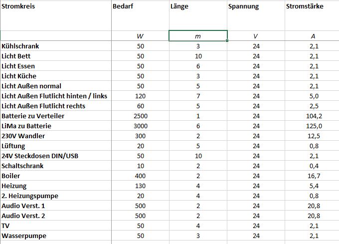Click the 2500 Bedarf value cell
This screenshot has width=339, height=244.
point(140,116)
